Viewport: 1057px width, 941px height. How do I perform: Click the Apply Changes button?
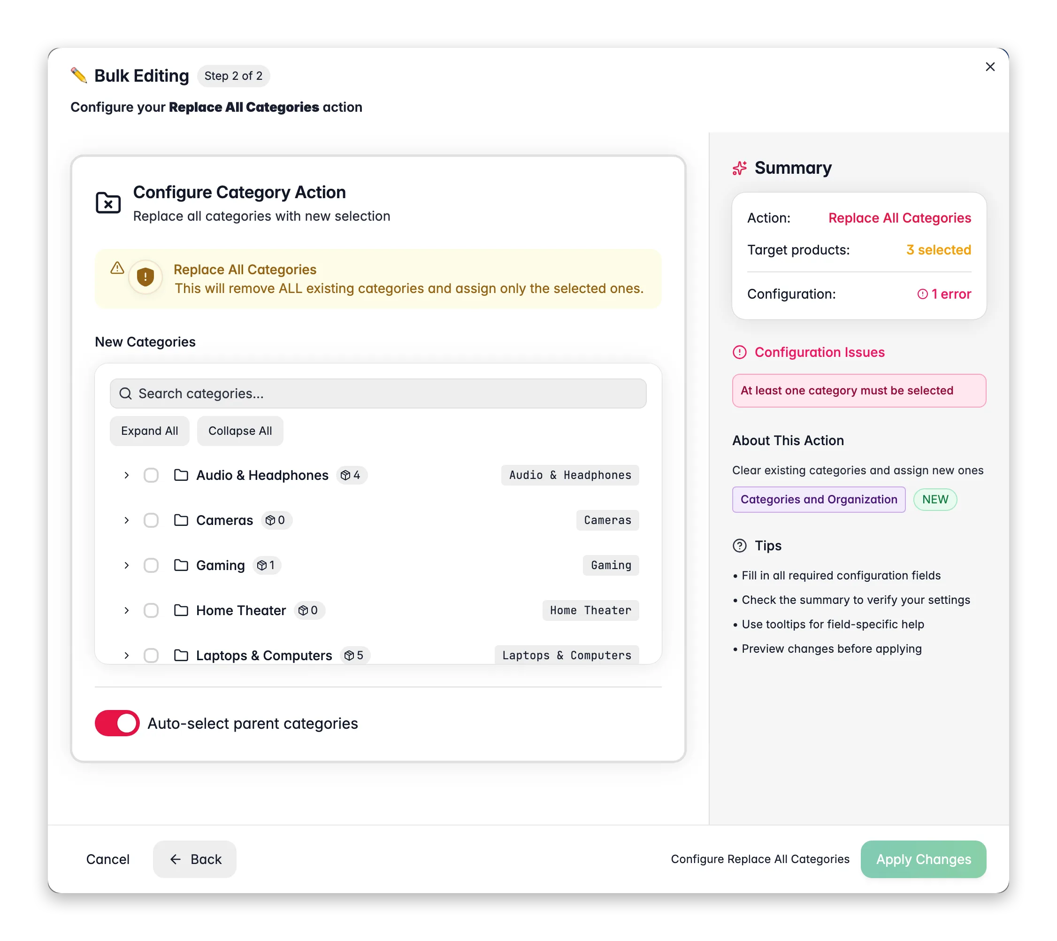[x=923, y=859]
